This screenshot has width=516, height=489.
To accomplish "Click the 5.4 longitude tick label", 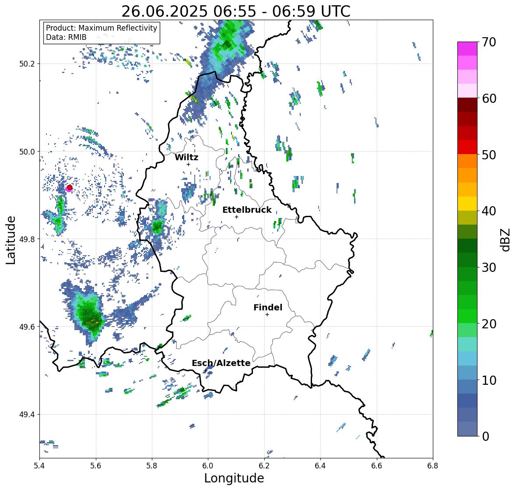I will pyautogui.click(x=39, y=465).
